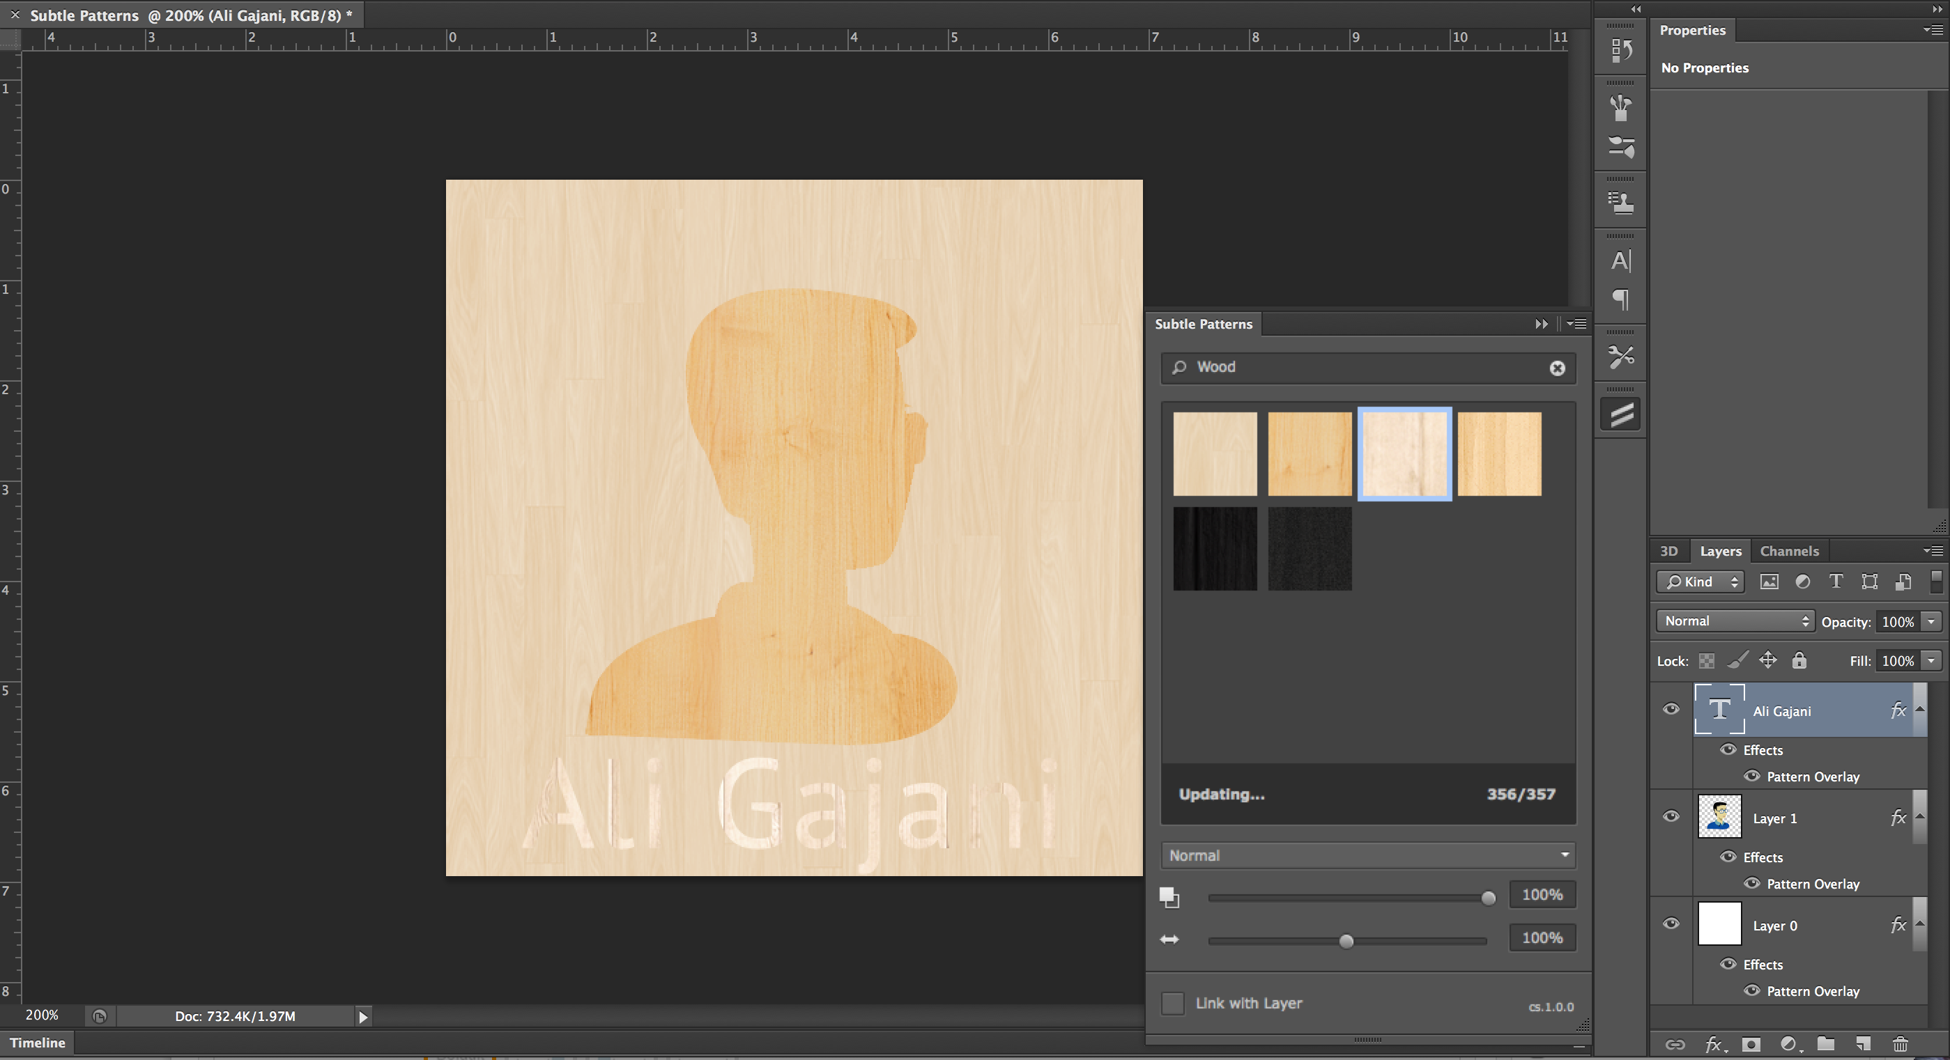Click the clear search button in Subtle Patterns
The height and width of the screenshot is (1060, 1950).
(1557, 367)
